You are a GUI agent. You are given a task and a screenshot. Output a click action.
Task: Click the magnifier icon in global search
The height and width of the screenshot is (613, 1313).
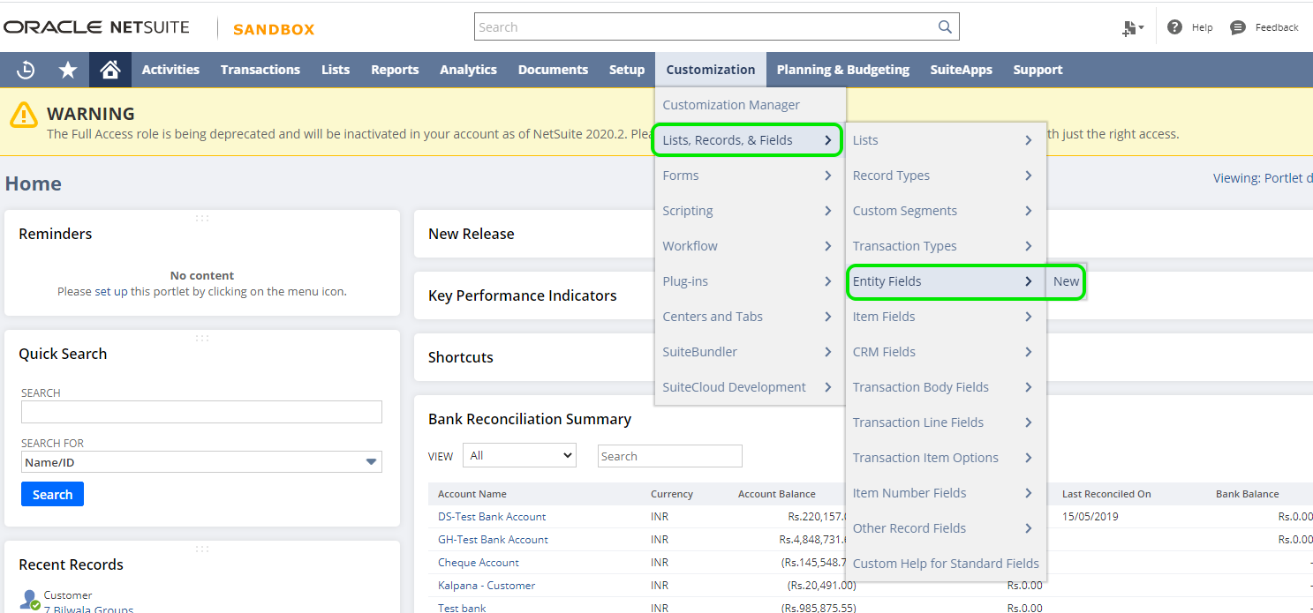click(x=945, y=27)
